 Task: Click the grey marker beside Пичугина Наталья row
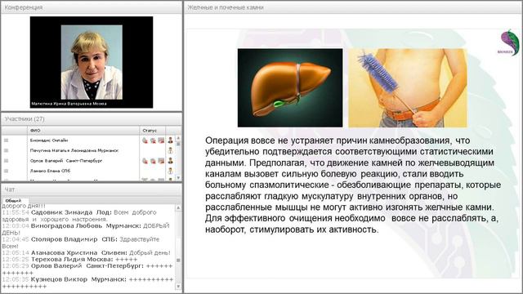pyautogui.click(x=6, y=150)
